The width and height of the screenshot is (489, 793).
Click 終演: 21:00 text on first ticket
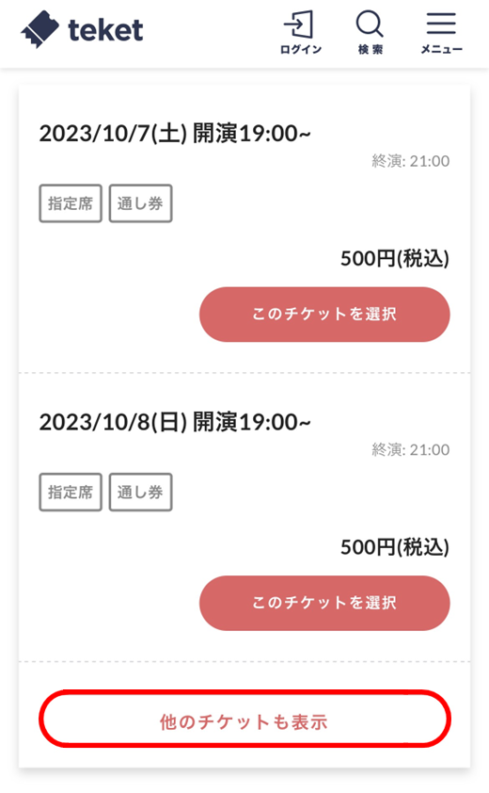click(x=411, y=161)
